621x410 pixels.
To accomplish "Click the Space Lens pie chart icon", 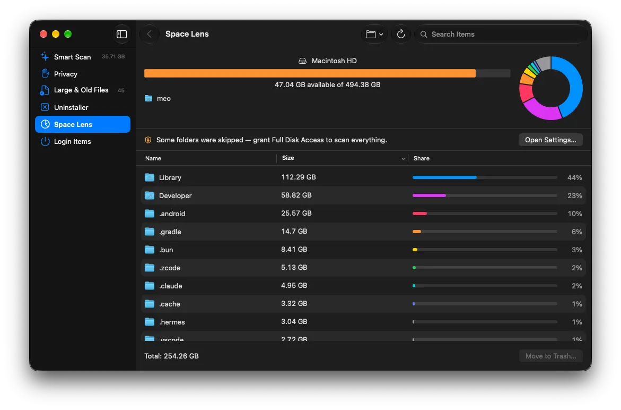I will [x=45, y=124].
